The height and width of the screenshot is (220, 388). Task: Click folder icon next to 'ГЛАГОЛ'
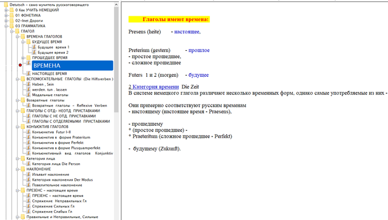click(17, 31)
